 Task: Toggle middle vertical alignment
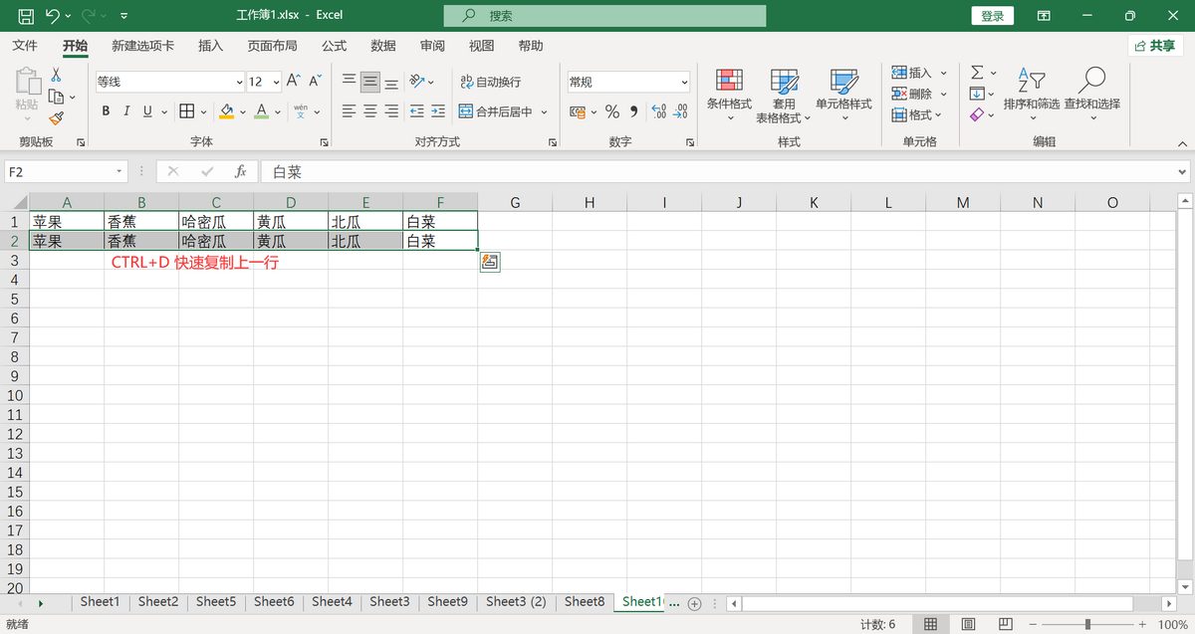tap(370, 82)
